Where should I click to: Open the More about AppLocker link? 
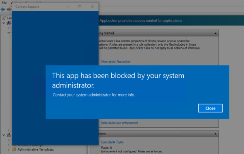tap(116, 62)
